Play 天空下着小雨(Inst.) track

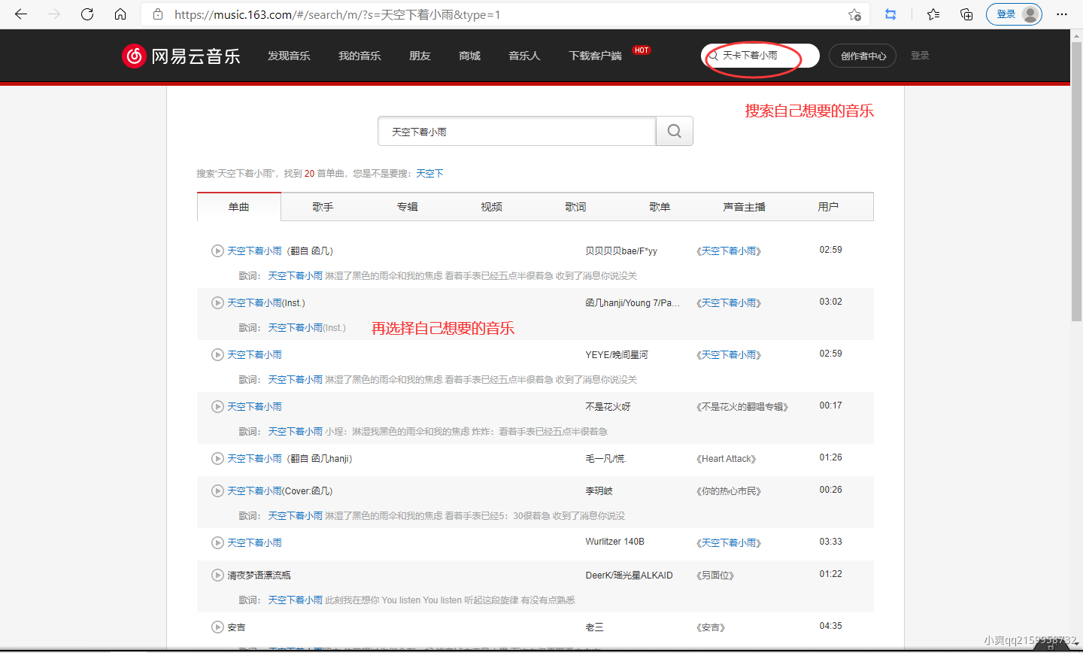click(217, 302)
